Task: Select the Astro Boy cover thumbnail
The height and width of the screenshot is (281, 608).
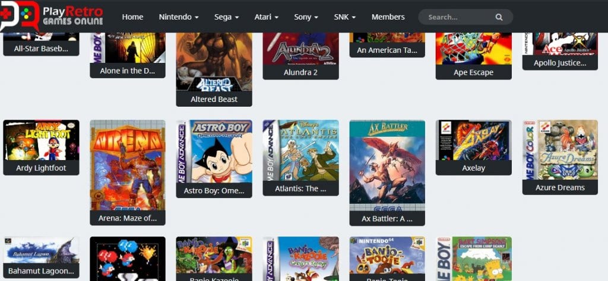Action: click(214, 151)
